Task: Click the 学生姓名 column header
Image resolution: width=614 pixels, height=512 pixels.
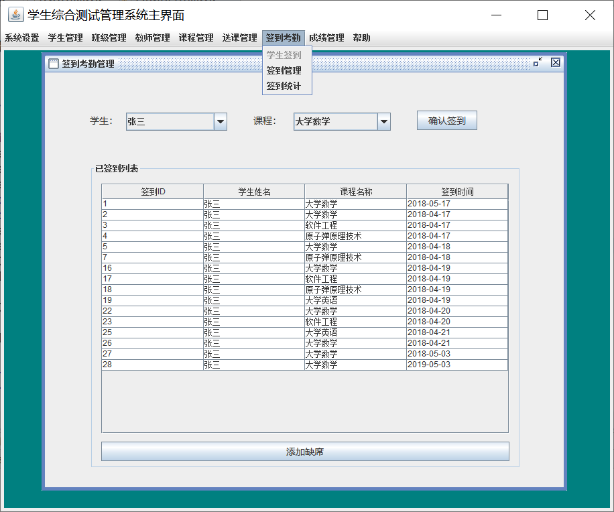Action: click(x=254, y=192)
